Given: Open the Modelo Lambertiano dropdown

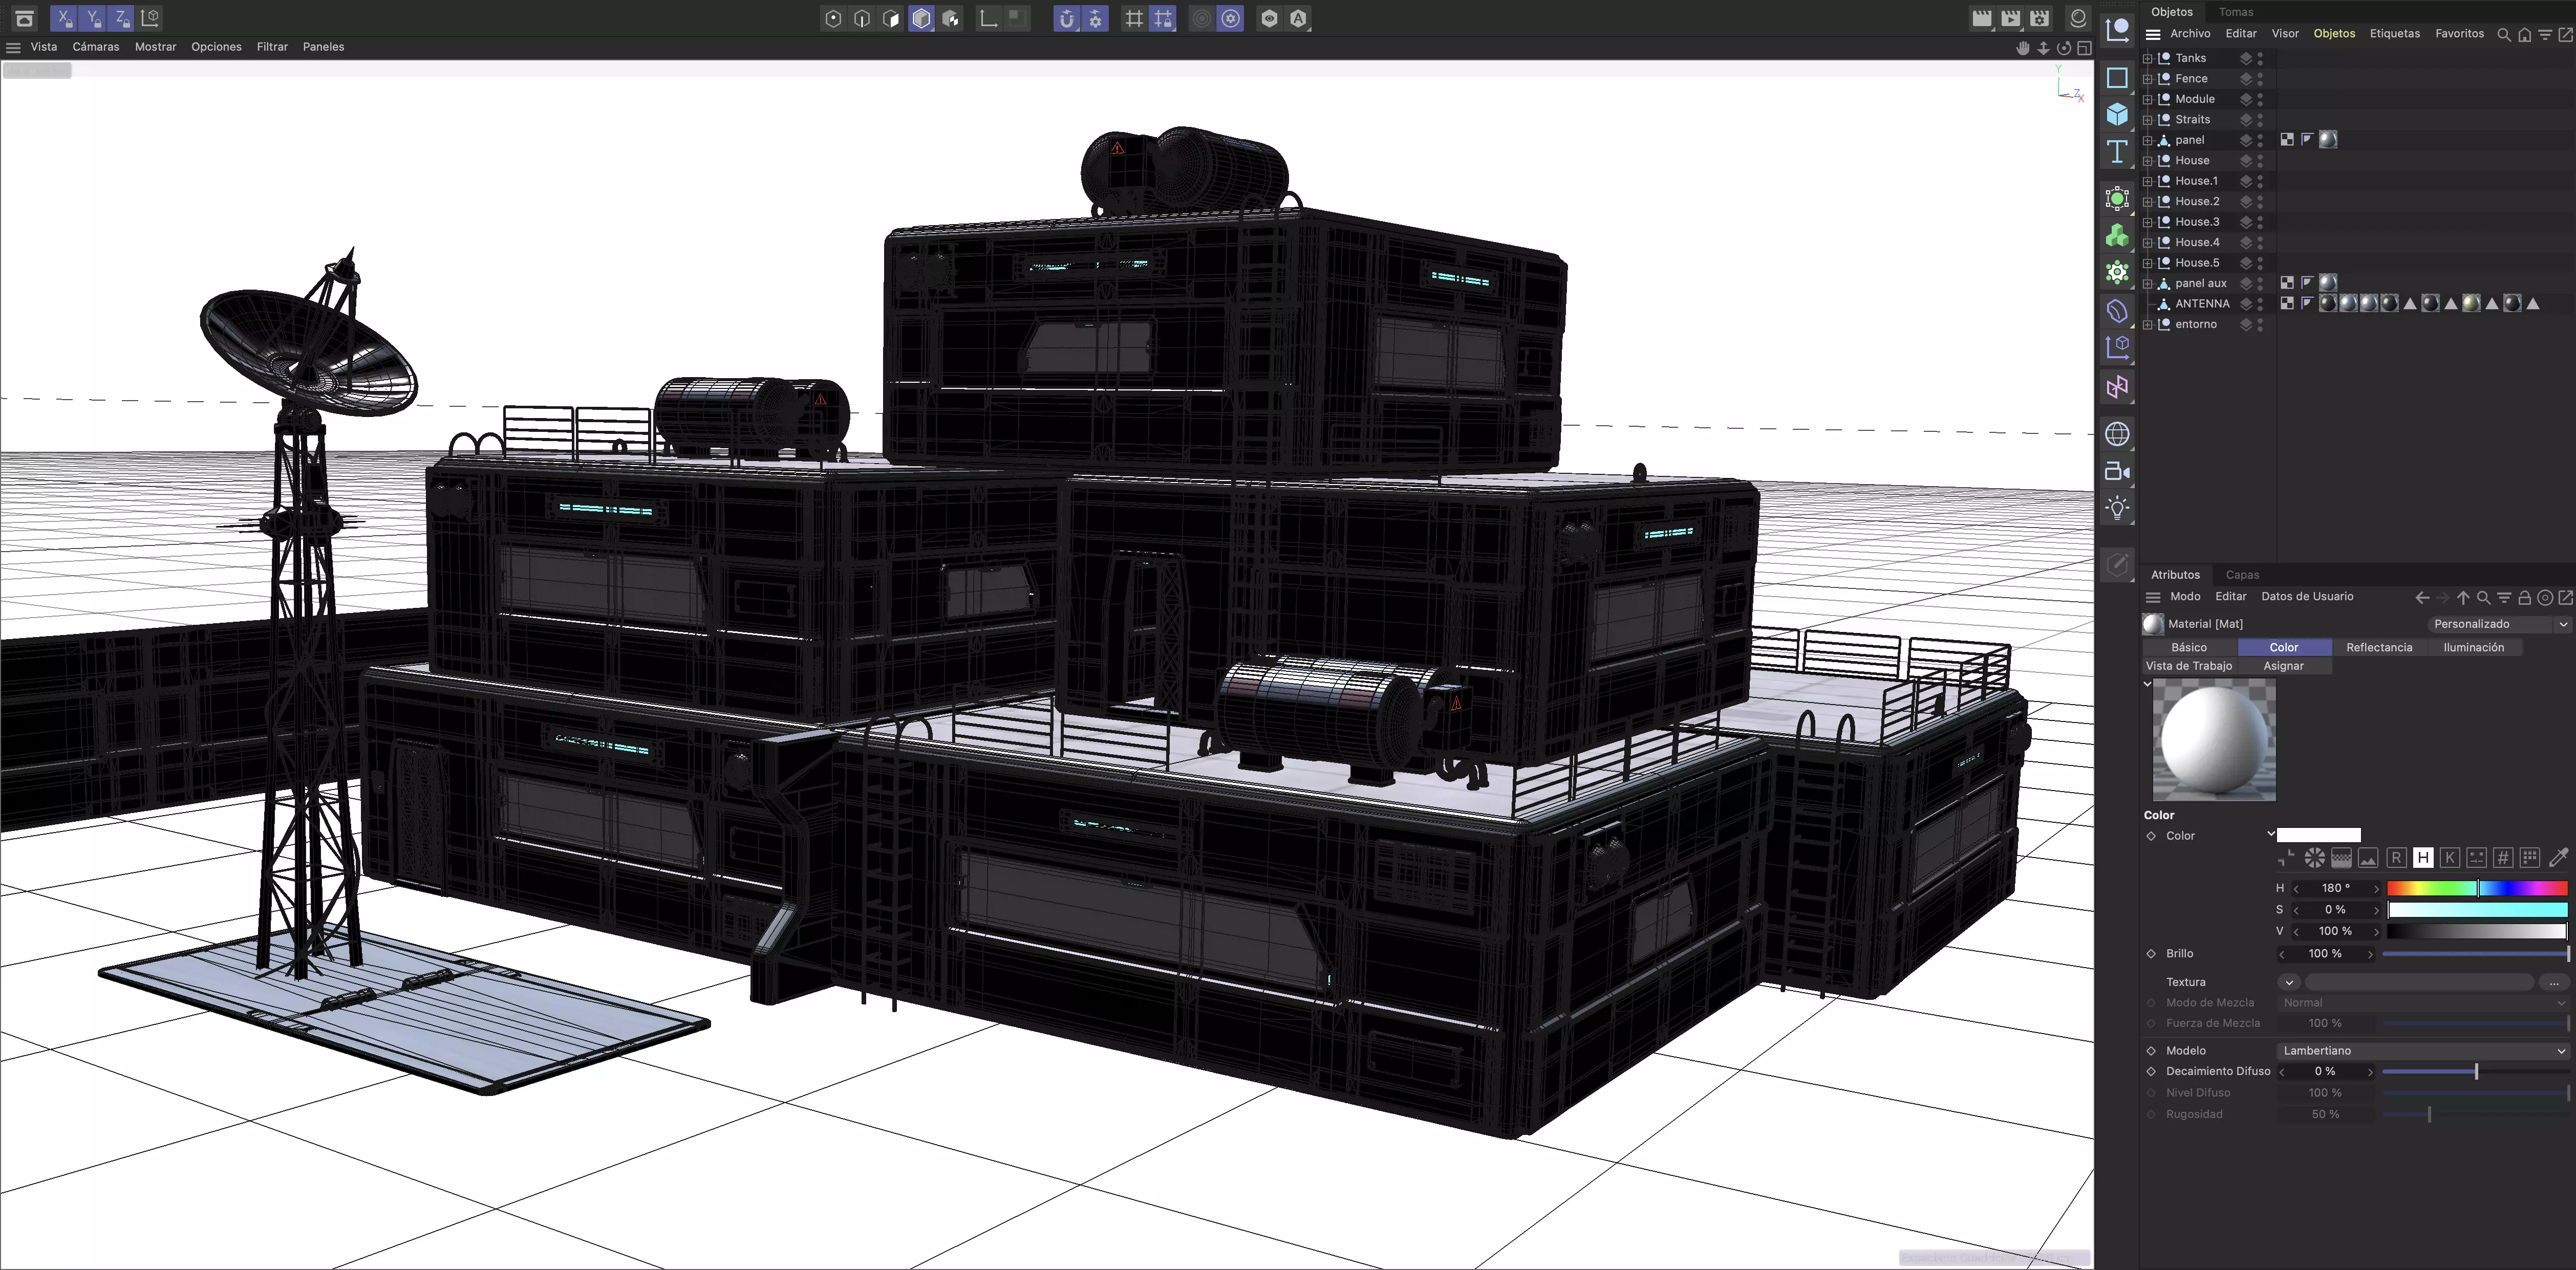Looking at the screenshot, I should tap(2424, 1050).
